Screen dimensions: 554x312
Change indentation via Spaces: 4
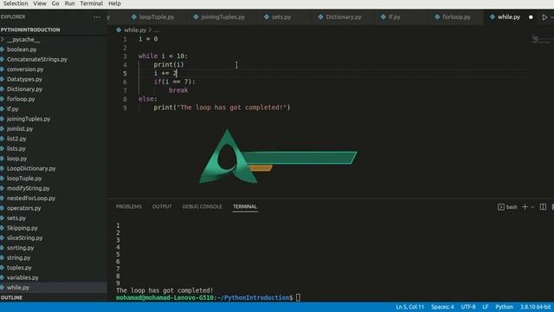click(x=442, y=307)
